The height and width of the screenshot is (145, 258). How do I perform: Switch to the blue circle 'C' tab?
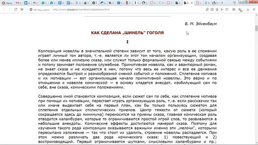tap(120, 3)
